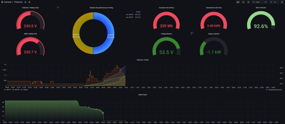285x124 pixels.
Task: Click the -1.1 kW gauge value
Action: pos(213,52)
